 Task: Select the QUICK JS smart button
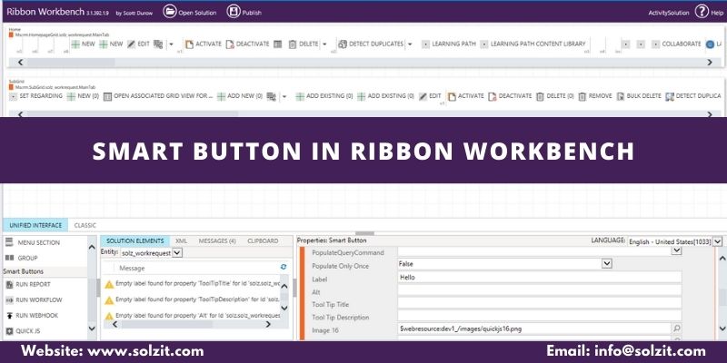pos(22,331)
